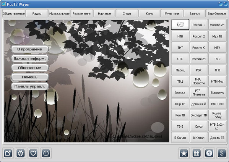This screenshot has width=229, height=162.
Task: Open Важная информ. button
Action: point(30,58)
